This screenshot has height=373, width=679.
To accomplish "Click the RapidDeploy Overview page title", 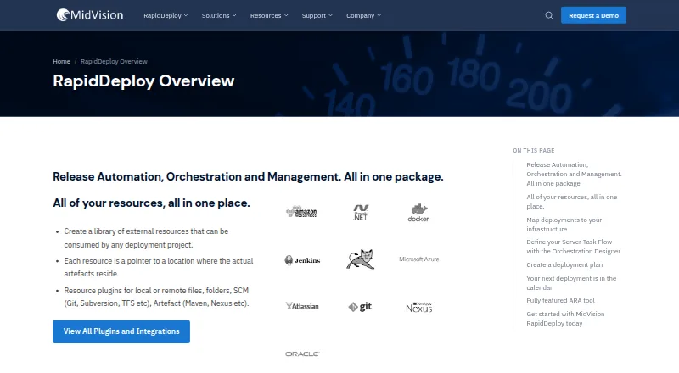I will [x=143, y=81].
